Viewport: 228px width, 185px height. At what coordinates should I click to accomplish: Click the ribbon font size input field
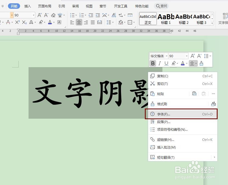pos(23,15)
